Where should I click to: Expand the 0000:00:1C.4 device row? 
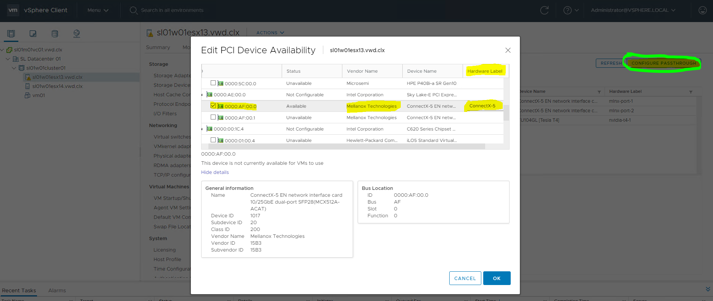202,129
